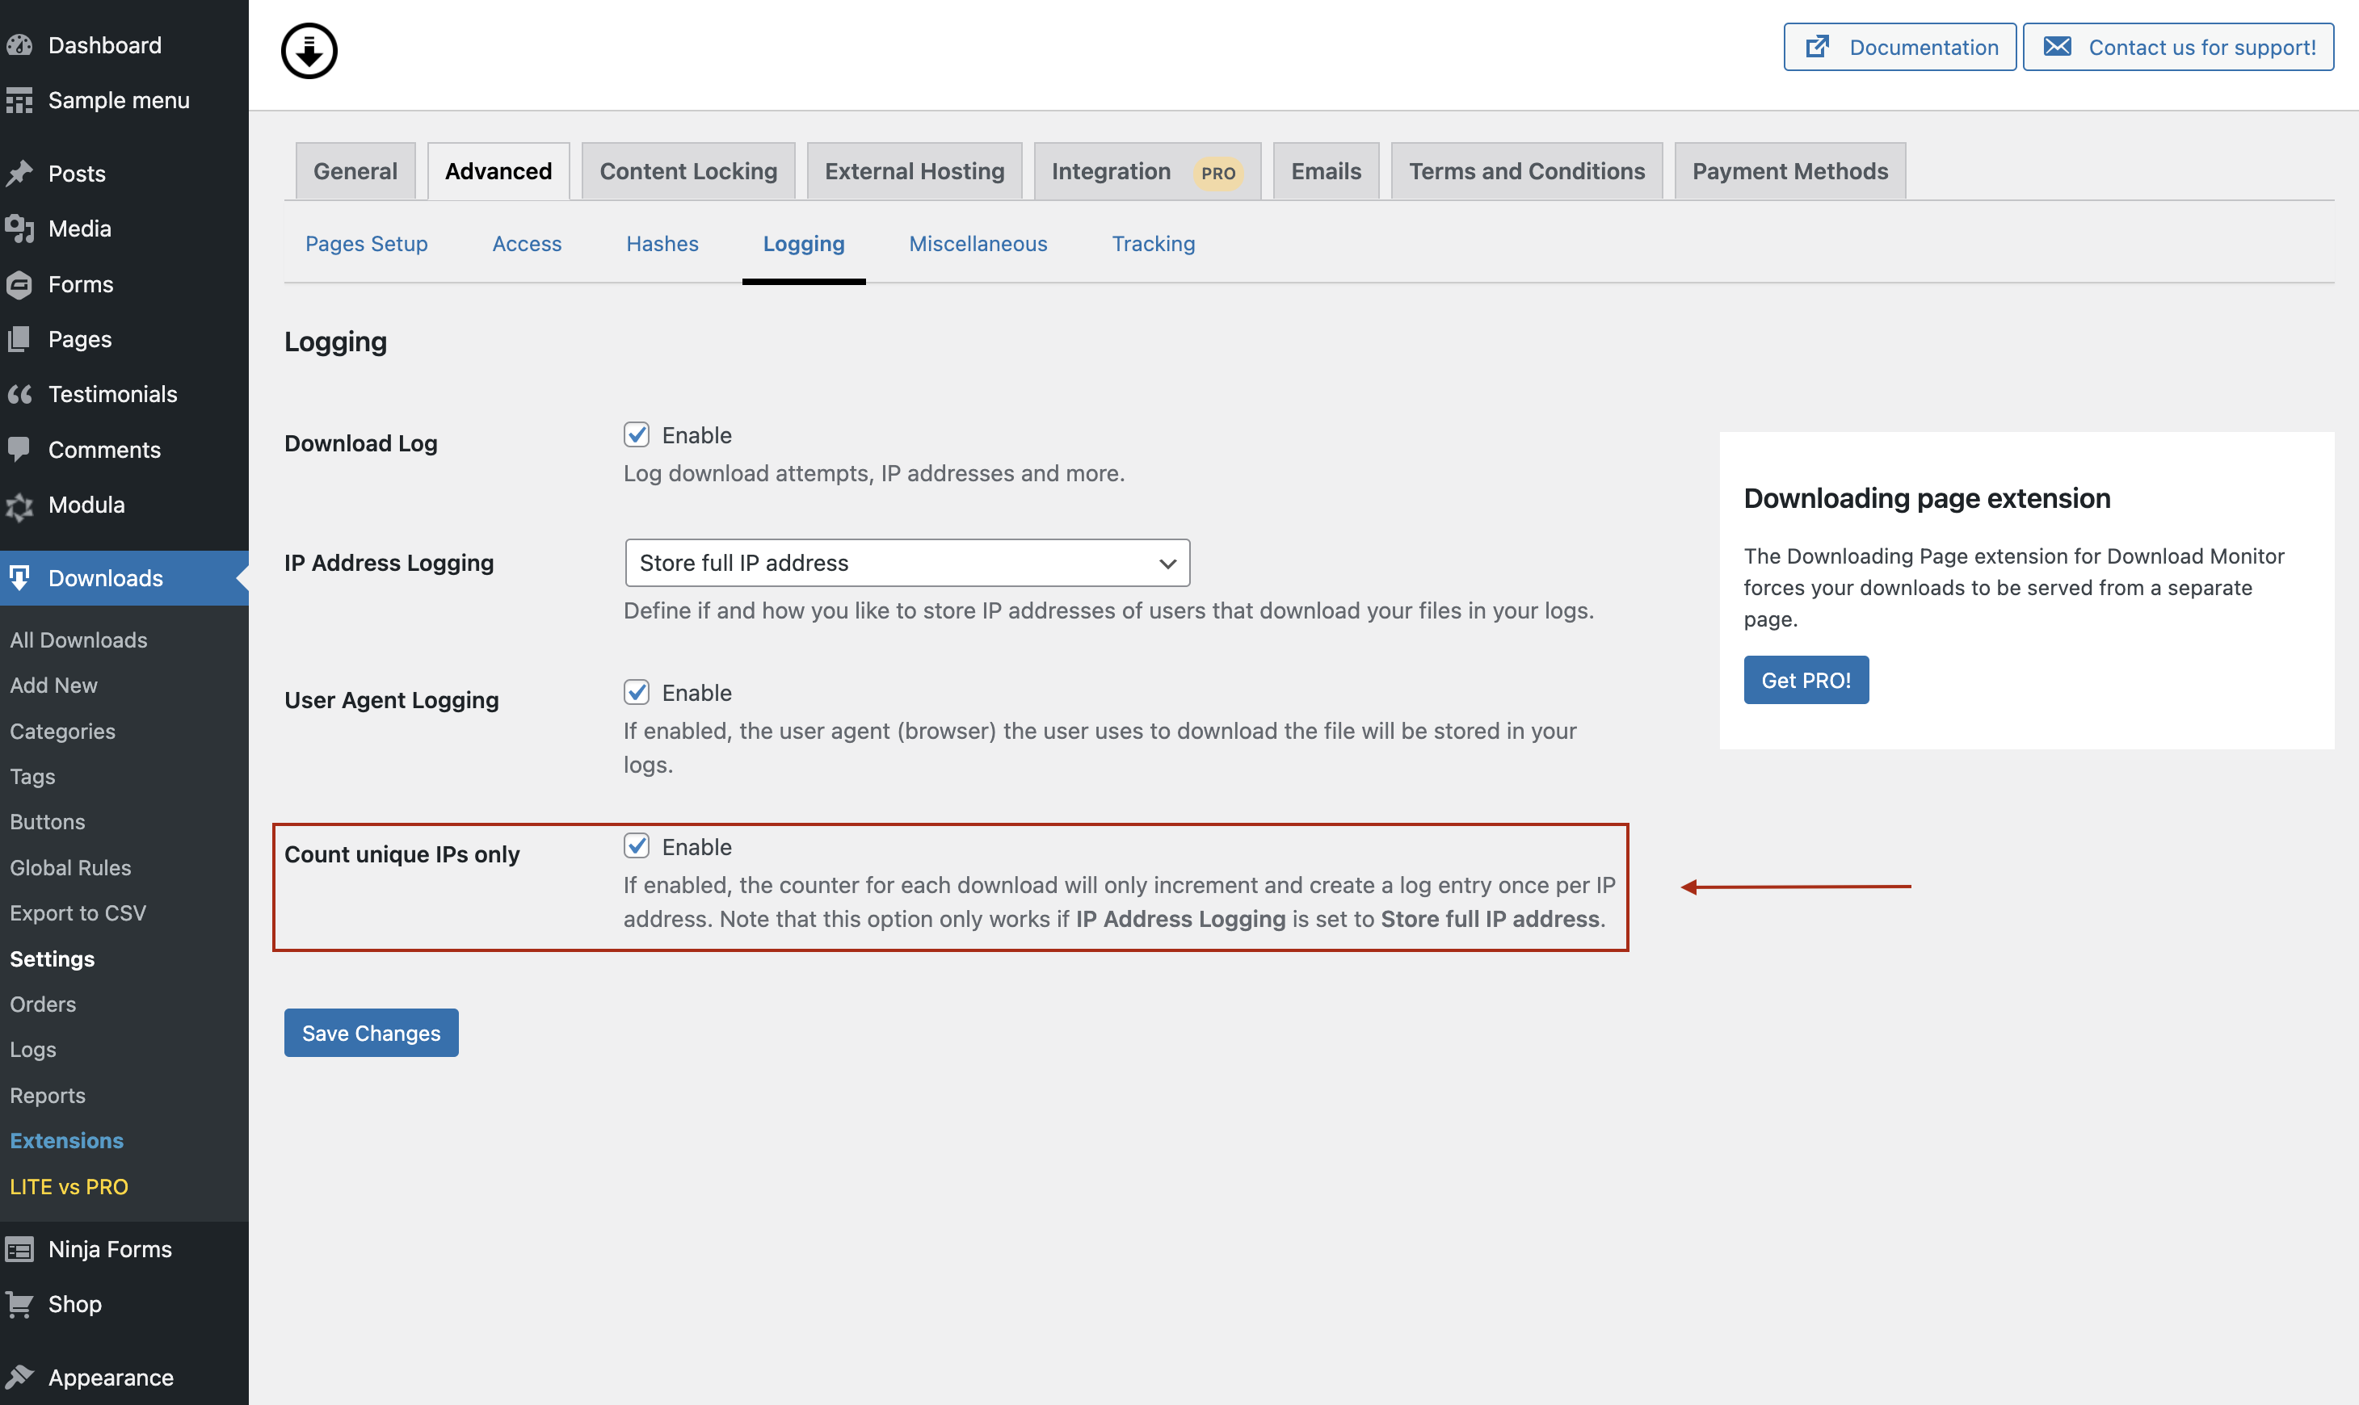Click the Forms icon in sidebar
The image size is (2359, 1405).
(x=20, y=284)
